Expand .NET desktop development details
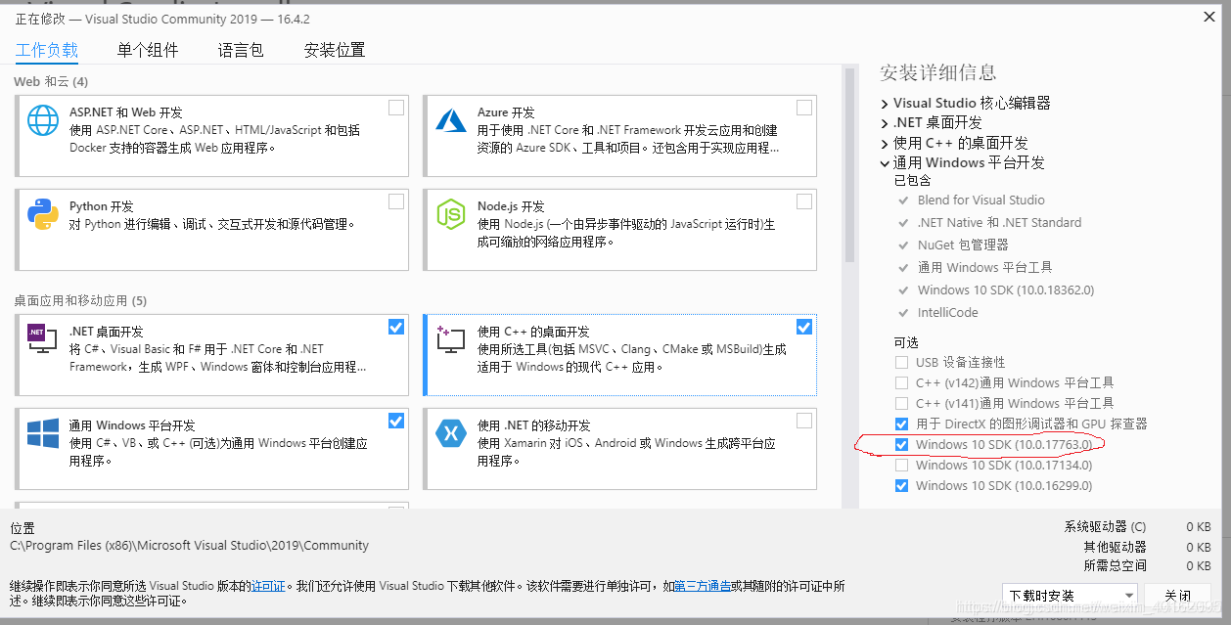1231x625 pixels. (885, 122)
